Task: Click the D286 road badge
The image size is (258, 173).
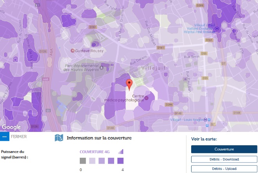Action: pyautogui.click(x=169, y=105)
